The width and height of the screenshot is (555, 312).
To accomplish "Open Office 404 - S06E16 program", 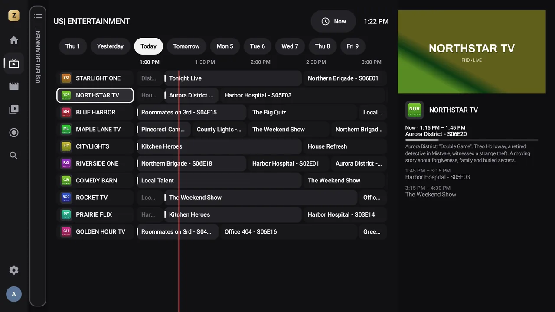I will click(288, 232).
